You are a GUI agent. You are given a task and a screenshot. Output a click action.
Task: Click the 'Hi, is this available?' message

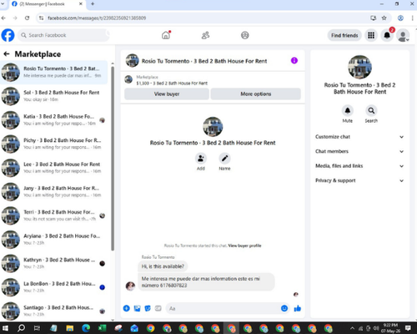163,266
